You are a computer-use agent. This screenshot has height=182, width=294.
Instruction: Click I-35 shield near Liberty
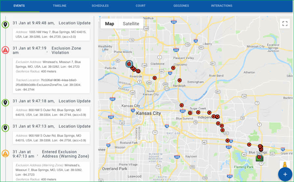click(196, 41)
